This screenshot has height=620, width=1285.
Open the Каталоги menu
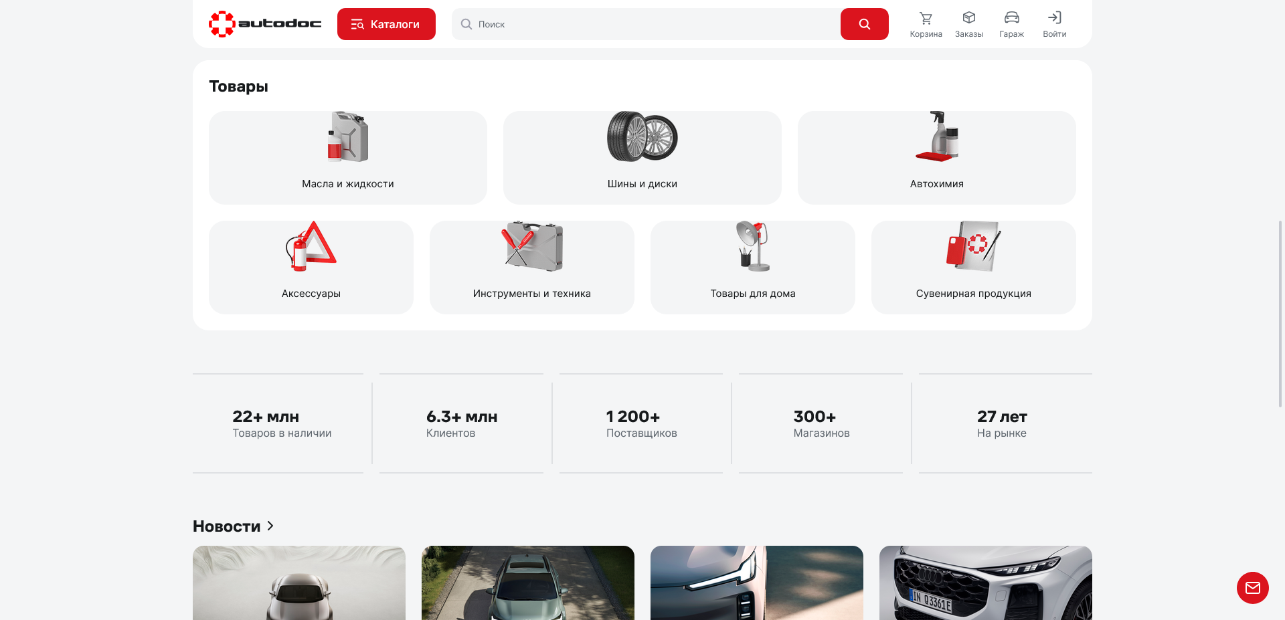[386, 24]
